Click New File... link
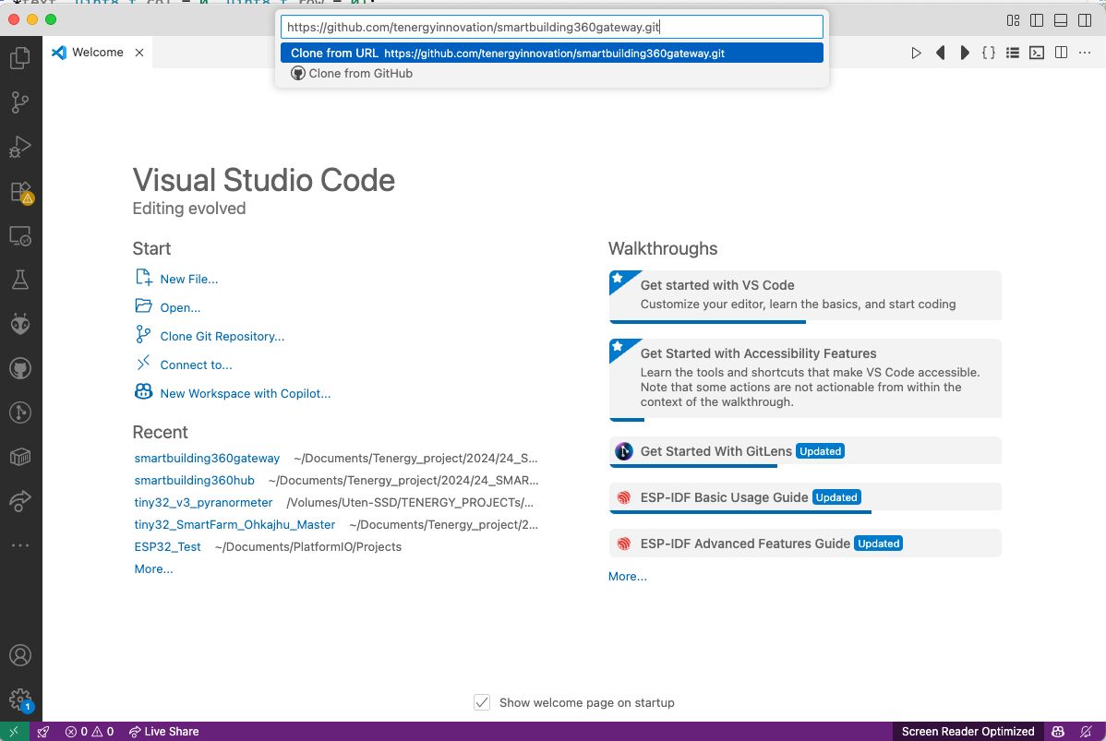The height and width of the screenshot is (741, 1106). tap(189, 280)
